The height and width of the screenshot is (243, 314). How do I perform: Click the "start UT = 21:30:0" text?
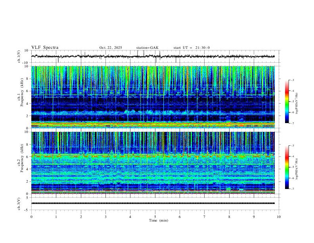click(191, 48)
